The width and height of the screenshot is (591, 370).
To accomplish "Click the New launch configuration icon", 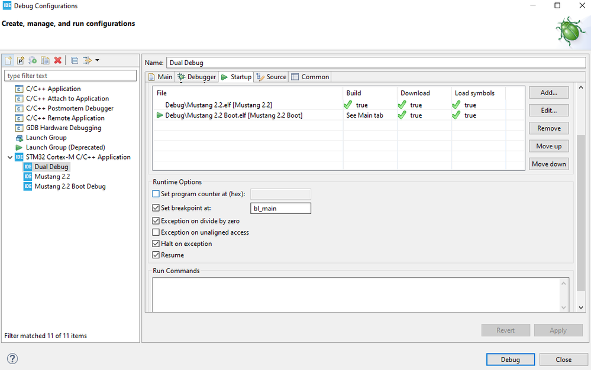I will pos(8,60).
